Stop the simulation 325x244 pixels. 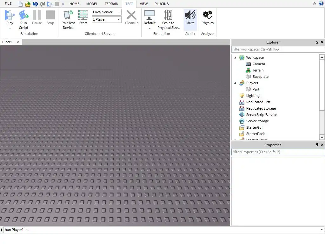[50, 17]
